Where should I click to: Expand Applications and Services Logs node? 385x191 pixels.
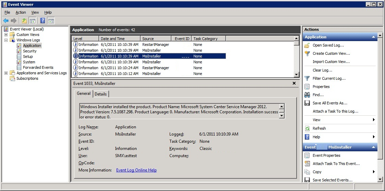[6, 73]
